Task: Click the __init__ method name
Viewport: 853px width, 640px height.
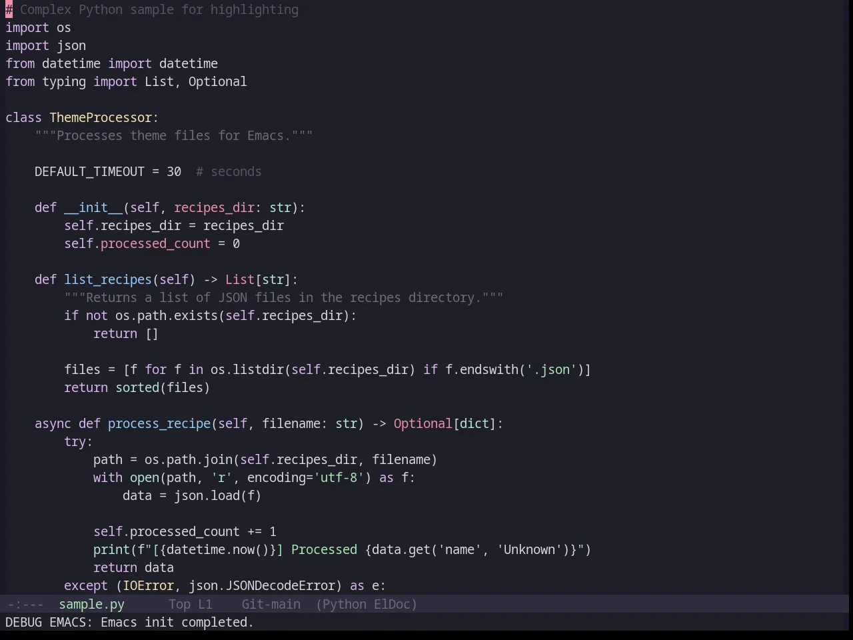Action: click(93, 207)
